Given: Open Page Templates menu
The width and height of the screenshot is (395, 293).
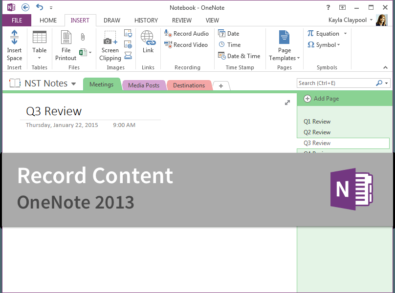Looking at the screenshot, I should [x=285, y=45].
